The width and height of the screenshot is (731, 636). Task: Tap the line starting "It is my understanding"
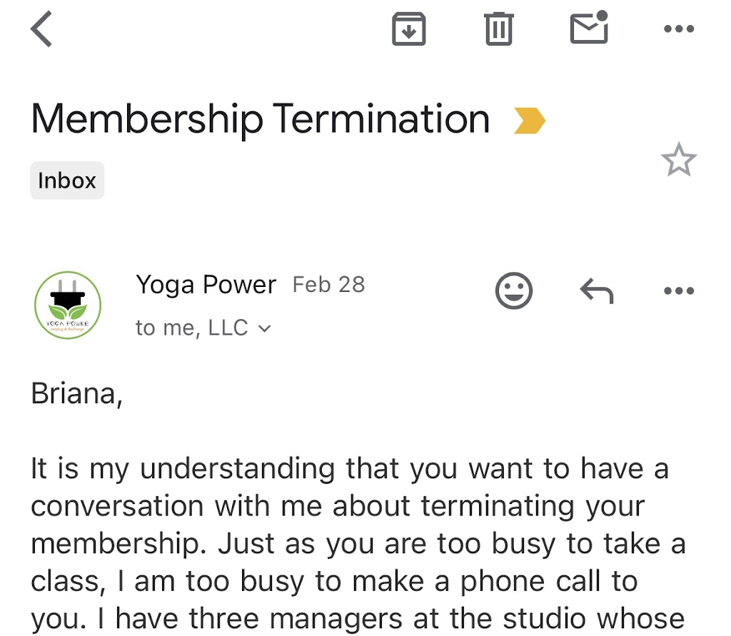[350, 469]
